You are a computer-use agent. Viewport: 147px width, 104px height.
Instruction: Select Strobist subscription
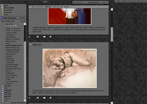point(8,79)
